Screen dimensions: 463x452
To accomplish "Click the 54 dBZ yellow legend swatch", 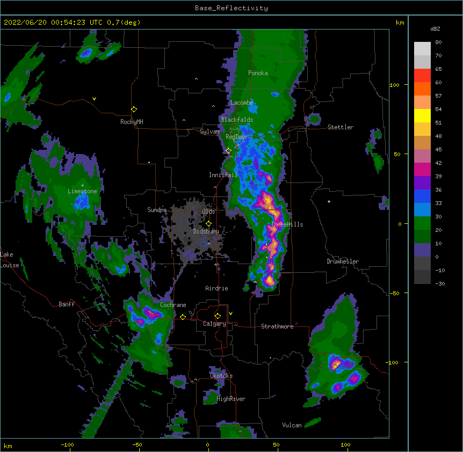I will (x=422, y=115).
